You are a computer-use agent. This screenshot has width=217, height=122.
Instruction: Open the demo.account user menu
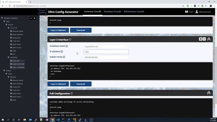click(203, 12)
